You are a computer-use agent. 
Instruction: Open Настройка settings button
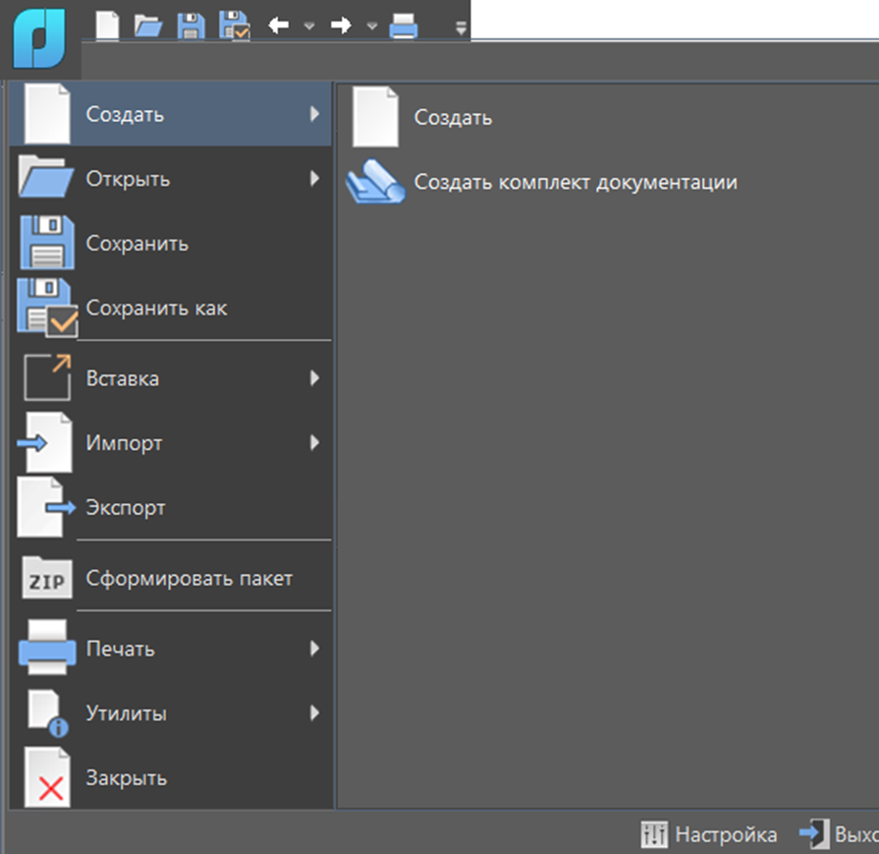(x=708, y=834)
